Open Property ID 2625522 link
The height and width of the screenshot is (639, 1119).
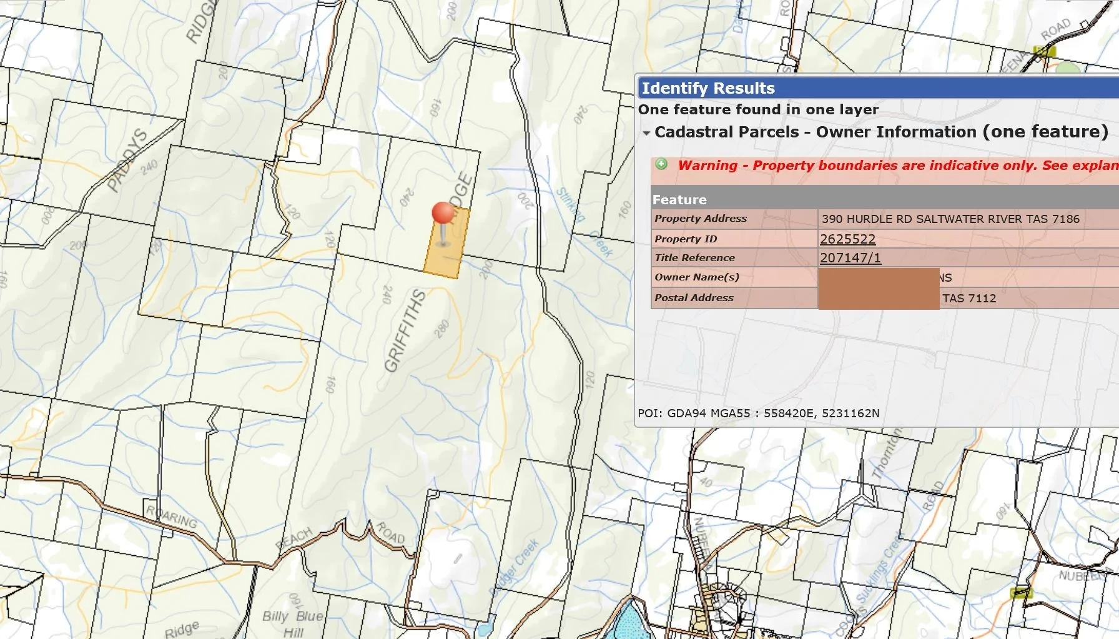click(847, 239)
